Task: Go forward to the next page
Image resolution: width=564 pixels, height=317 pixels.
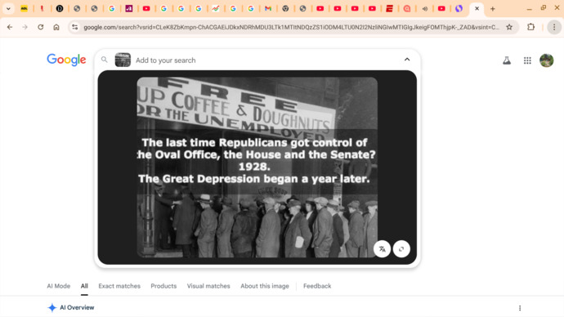Action: point(25,27)
